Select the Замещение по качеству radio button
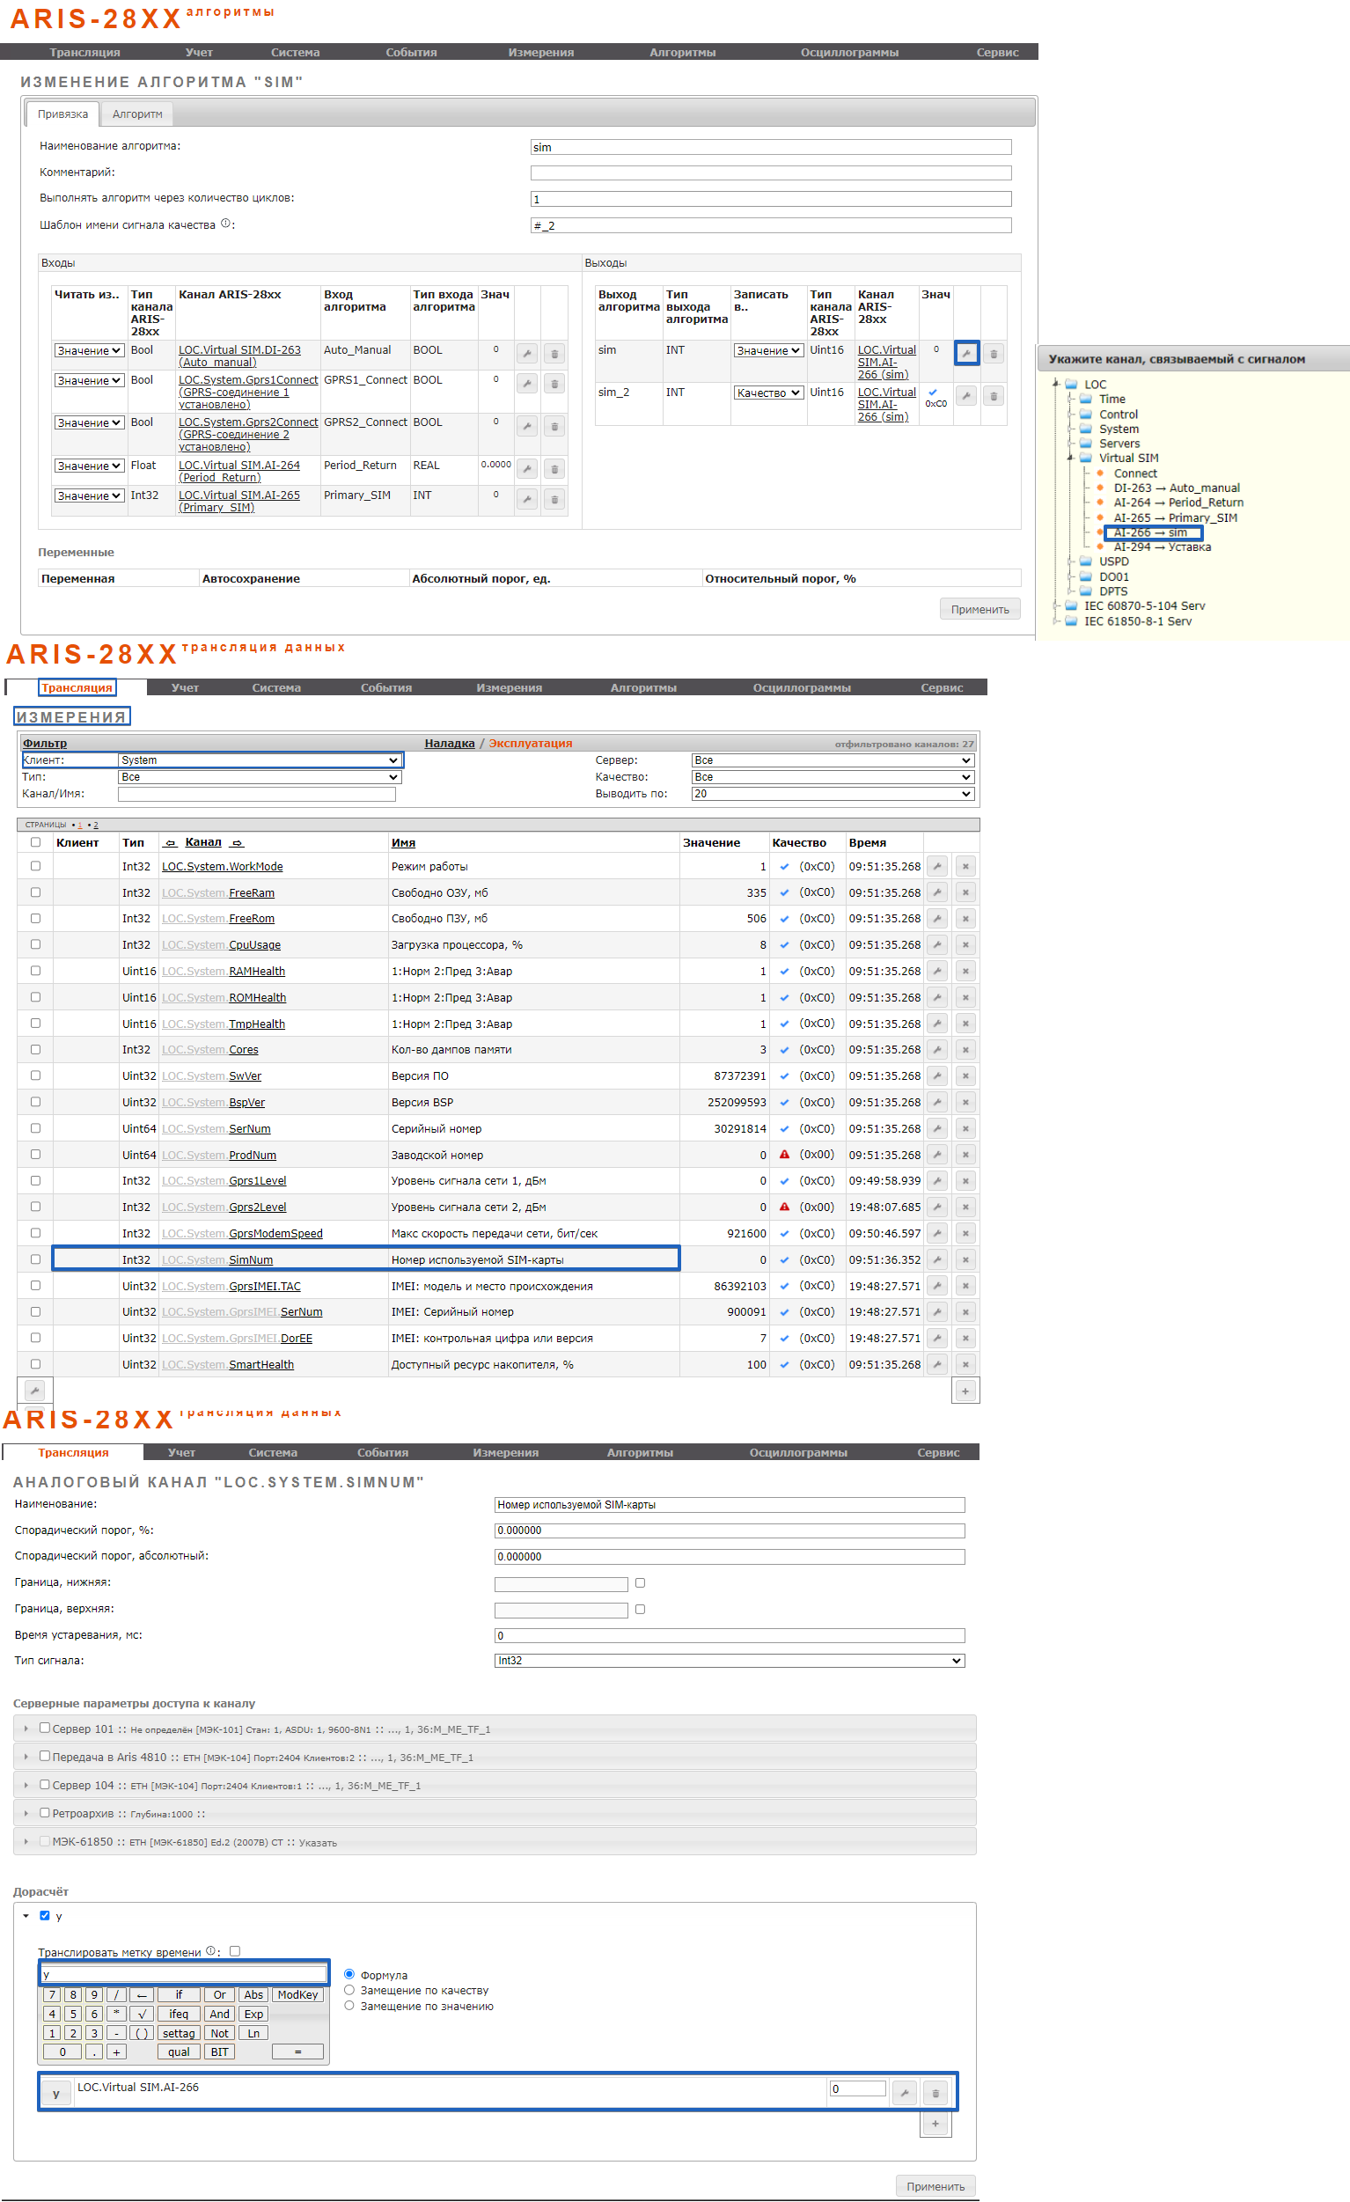The image size is (1350, 2202). point(349,1990)
